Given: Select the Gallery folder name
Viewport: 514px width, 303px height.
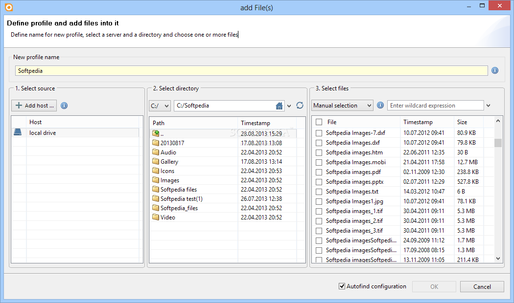Looking at the screenshot, I should click(x=169, y=162).
